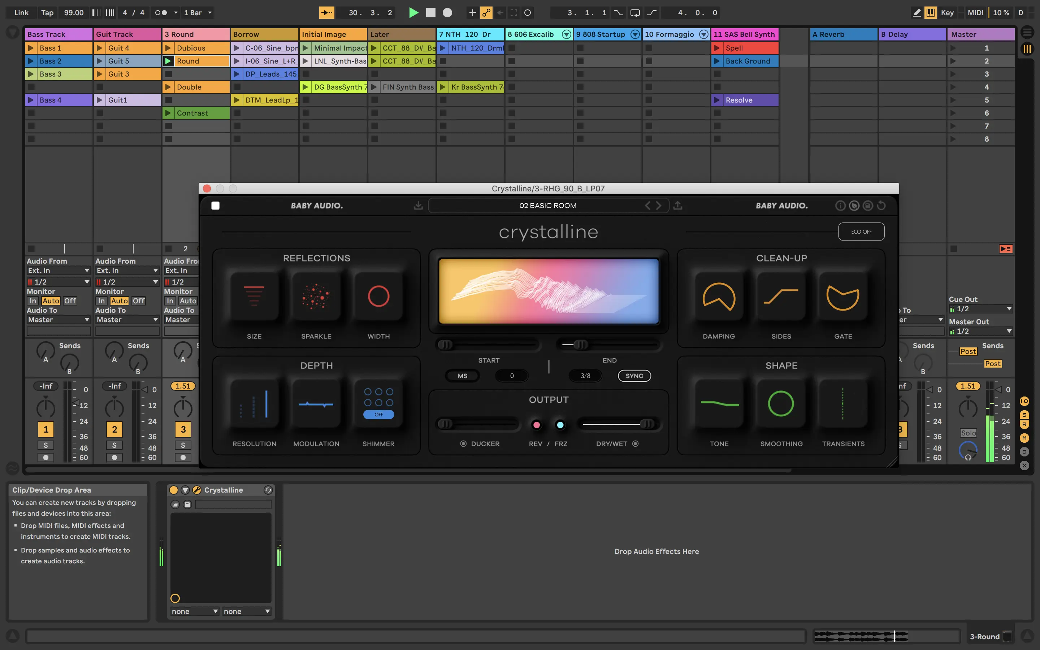Click the Size reflections icon
This screenshot has width=1040, height=650.
pyautogui.click(x=254, y=296)
